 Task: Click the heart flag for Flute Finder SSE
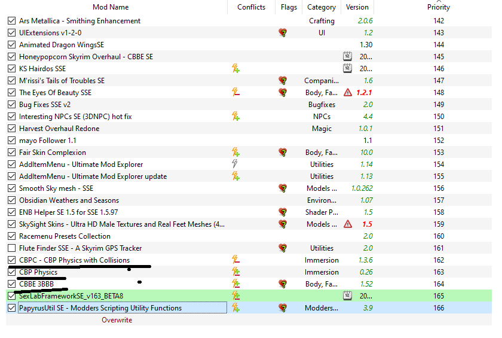(x=283, y=248)
